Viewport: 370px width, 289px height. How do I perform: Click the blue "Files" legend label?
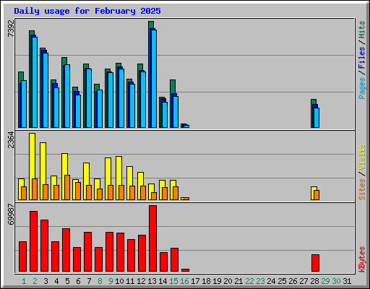(x=361, y=58)
